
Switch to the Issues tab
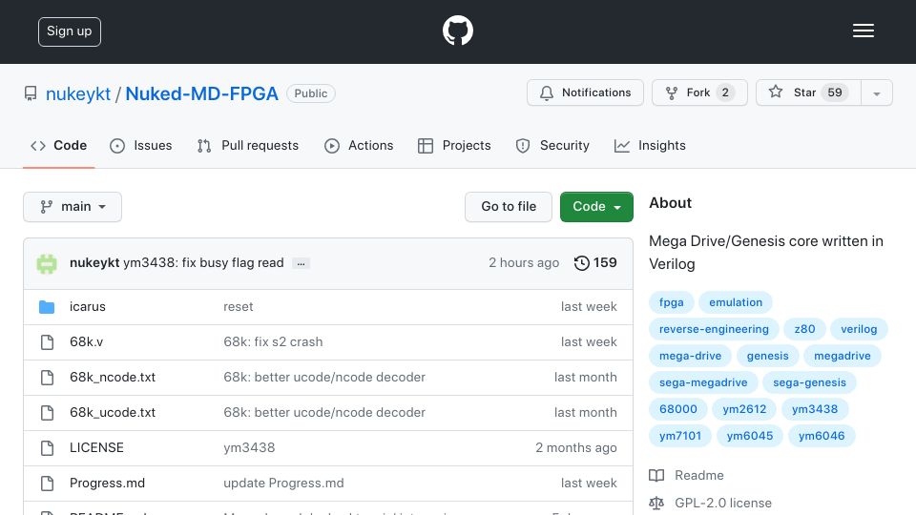141,145
